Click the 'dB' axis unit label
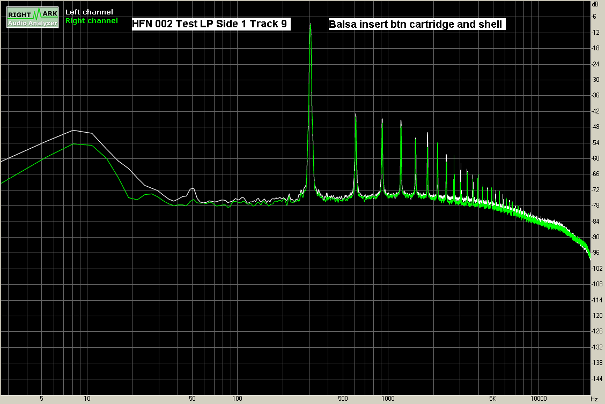This screenshot has height=404, width=605. (595, 4)
